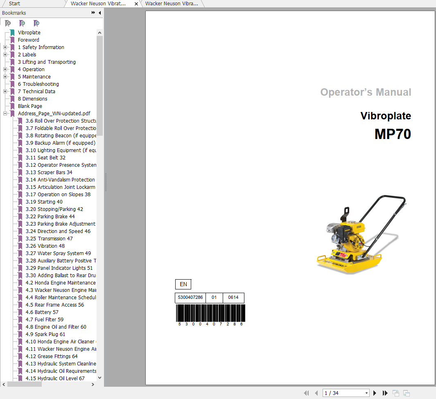Select bookmark 3.27 Water Spray System 49

[x=58, y=253]
